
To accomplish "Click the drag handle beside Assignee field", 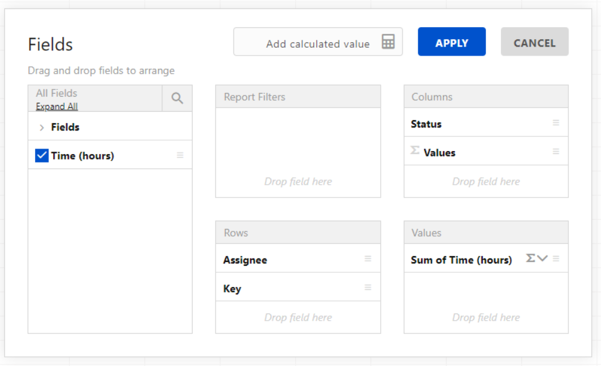I will tap(367, 259).
